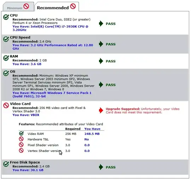Click the Free Disk Space heading
The image size is (191, 180).
25,162
